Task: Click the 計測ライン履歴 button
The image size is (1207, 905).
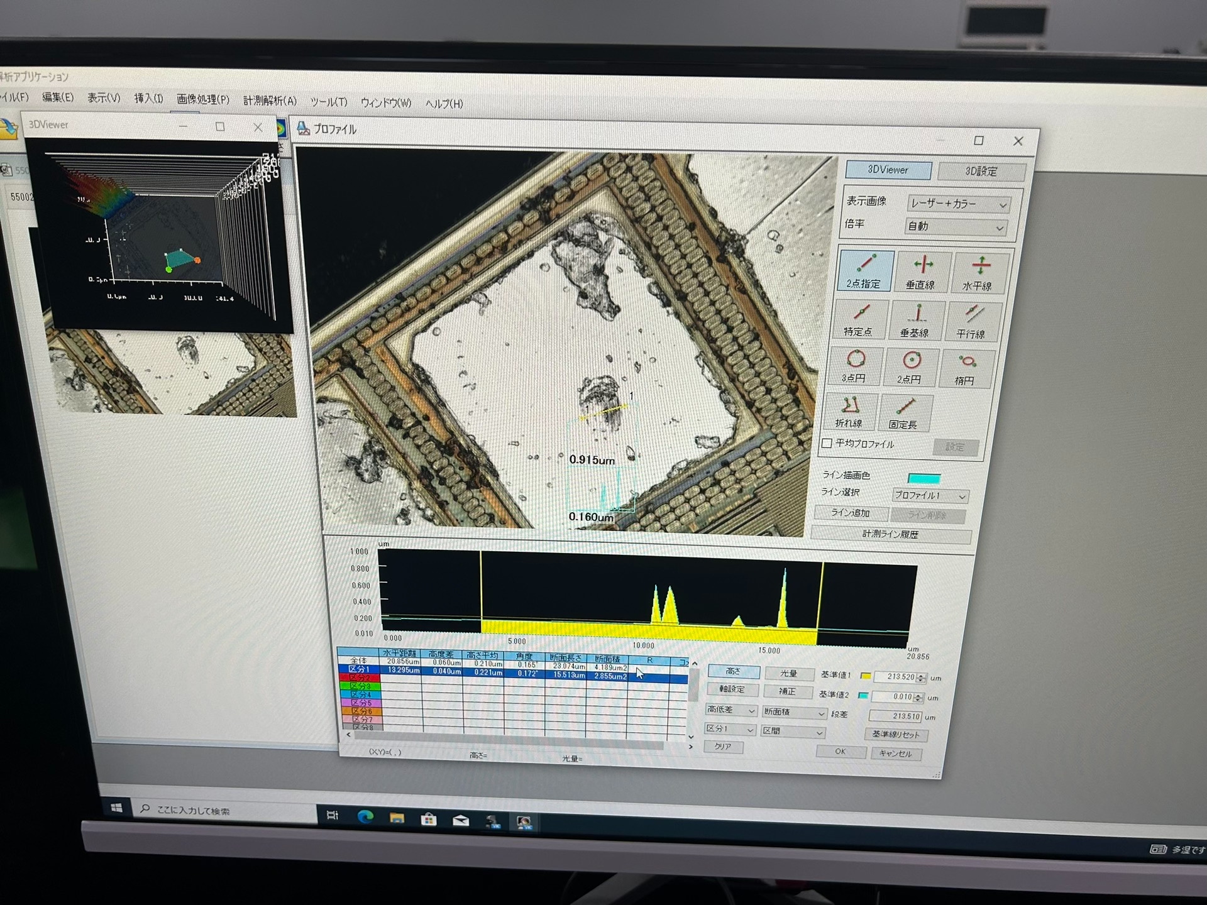Action: coord(891,534)
